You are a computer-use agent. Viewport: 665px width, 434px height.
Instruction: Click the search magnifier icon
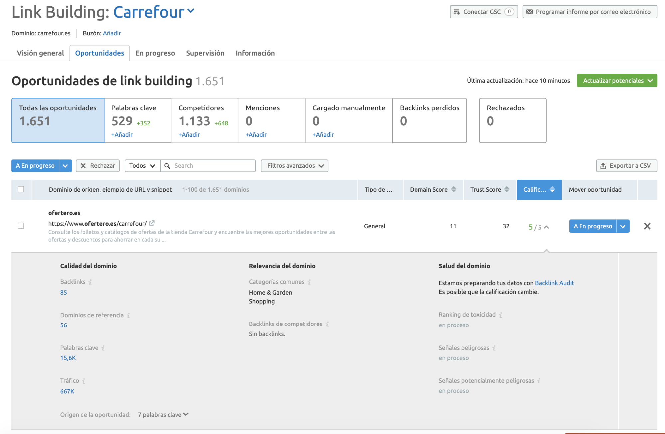(167, 165)
